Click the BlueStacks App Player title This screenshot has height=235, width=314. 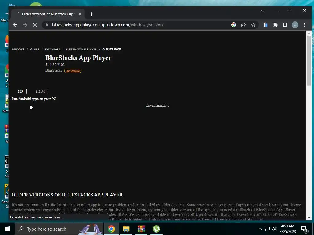(x=78, y=58)
